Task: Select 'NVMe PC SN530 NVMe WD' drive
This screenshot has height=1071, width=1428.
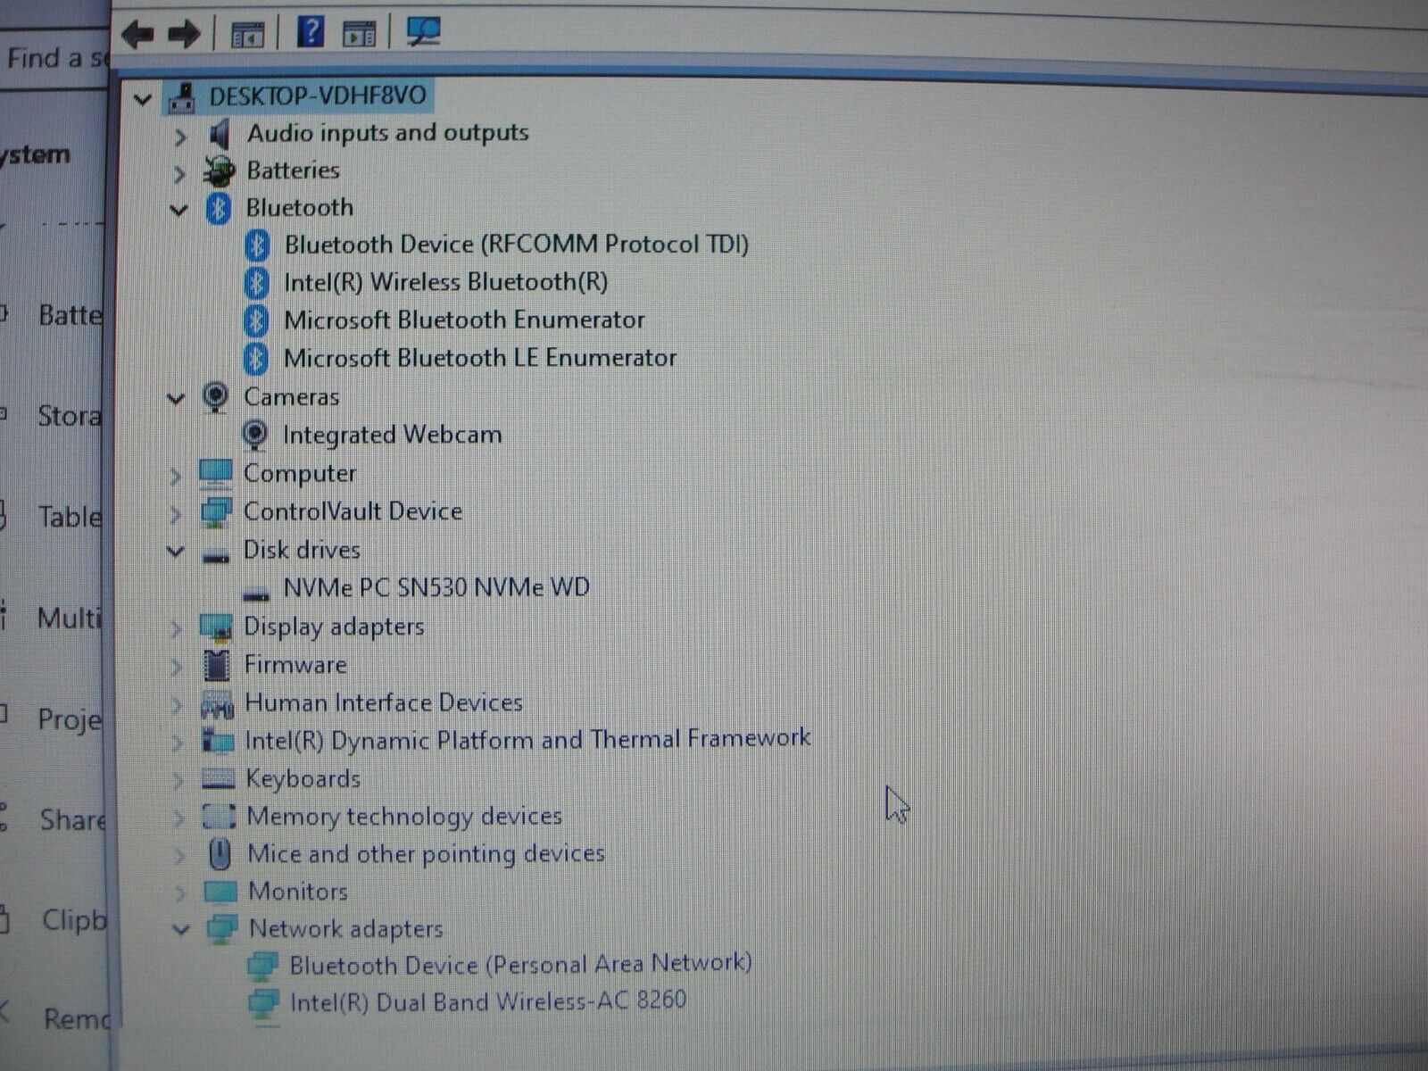Action: pyautogui.click(x=436, y=587)
